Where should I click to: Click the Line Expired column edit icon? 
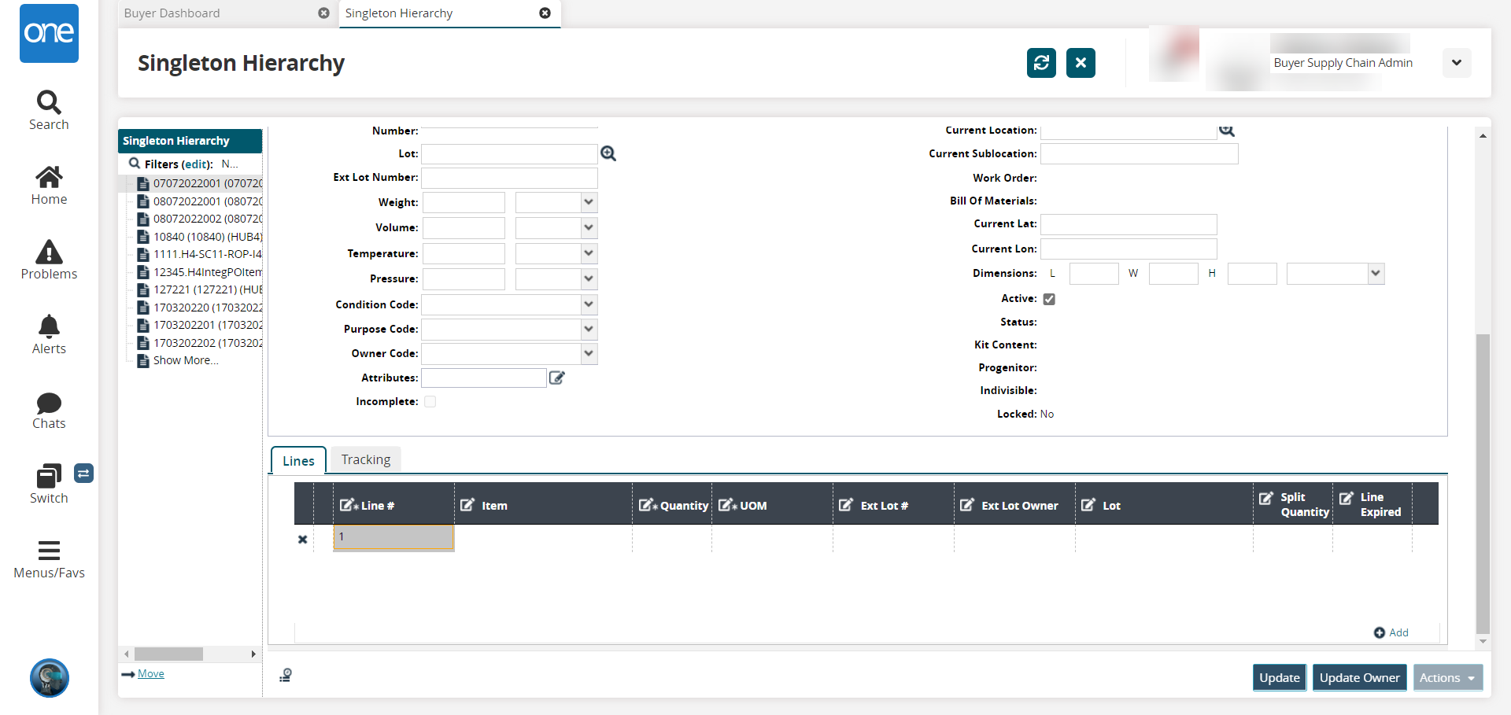tap(1347, 498)
